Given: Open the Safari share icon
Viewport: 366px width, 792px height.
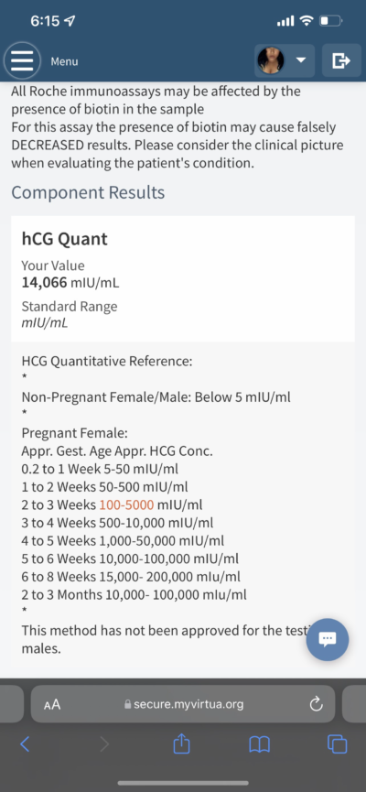Looking at the screenshot, I should click(x=181, y=743).
